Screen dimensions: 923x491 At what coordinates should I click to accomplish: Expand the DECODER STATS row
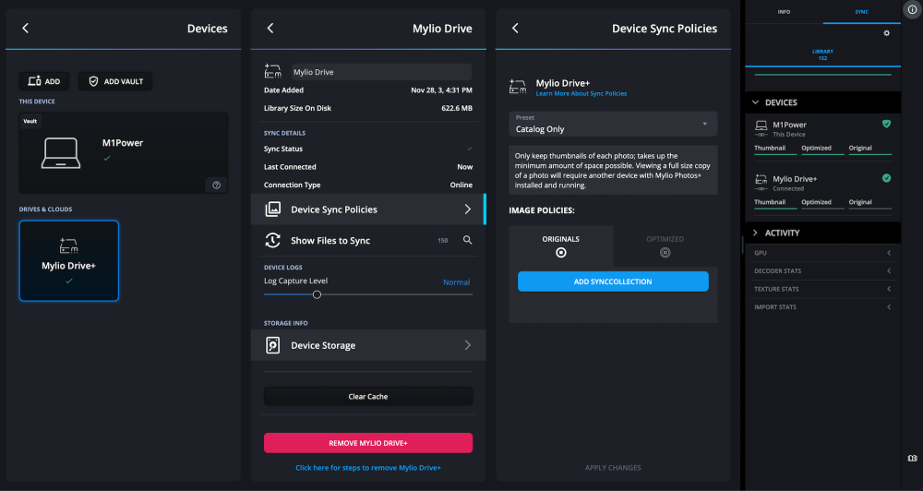click(x=823, y=270)
